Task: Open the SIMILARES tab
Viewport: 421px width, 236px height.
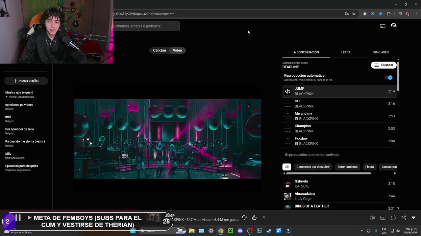Action: [381, 52]
